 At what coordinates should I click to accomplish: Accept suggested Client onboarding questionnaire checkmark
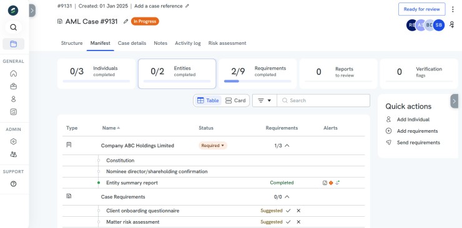click(x=288, y=211)
